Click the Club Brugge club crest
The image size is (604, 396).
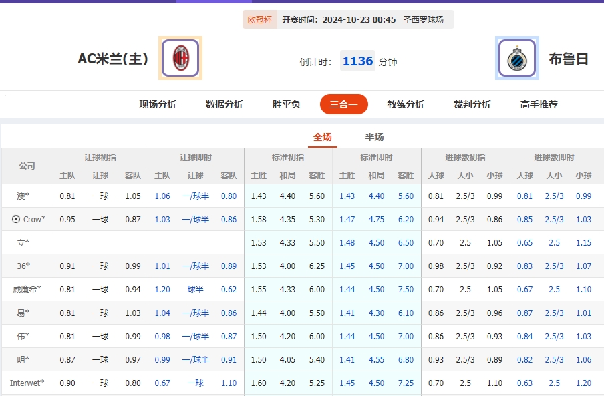[x=516, y=59]
